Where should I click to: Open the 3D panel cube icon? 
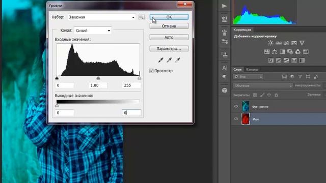[x=224, y=90]
